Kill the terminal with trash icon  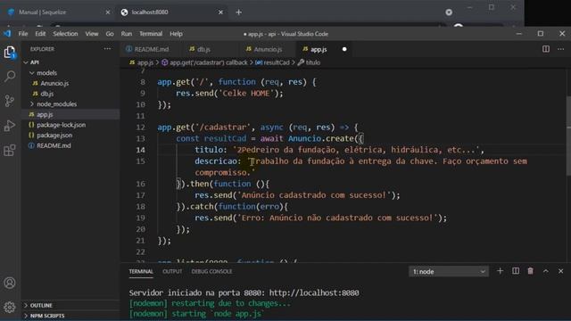pyautogui.click(x=530, y=271)
